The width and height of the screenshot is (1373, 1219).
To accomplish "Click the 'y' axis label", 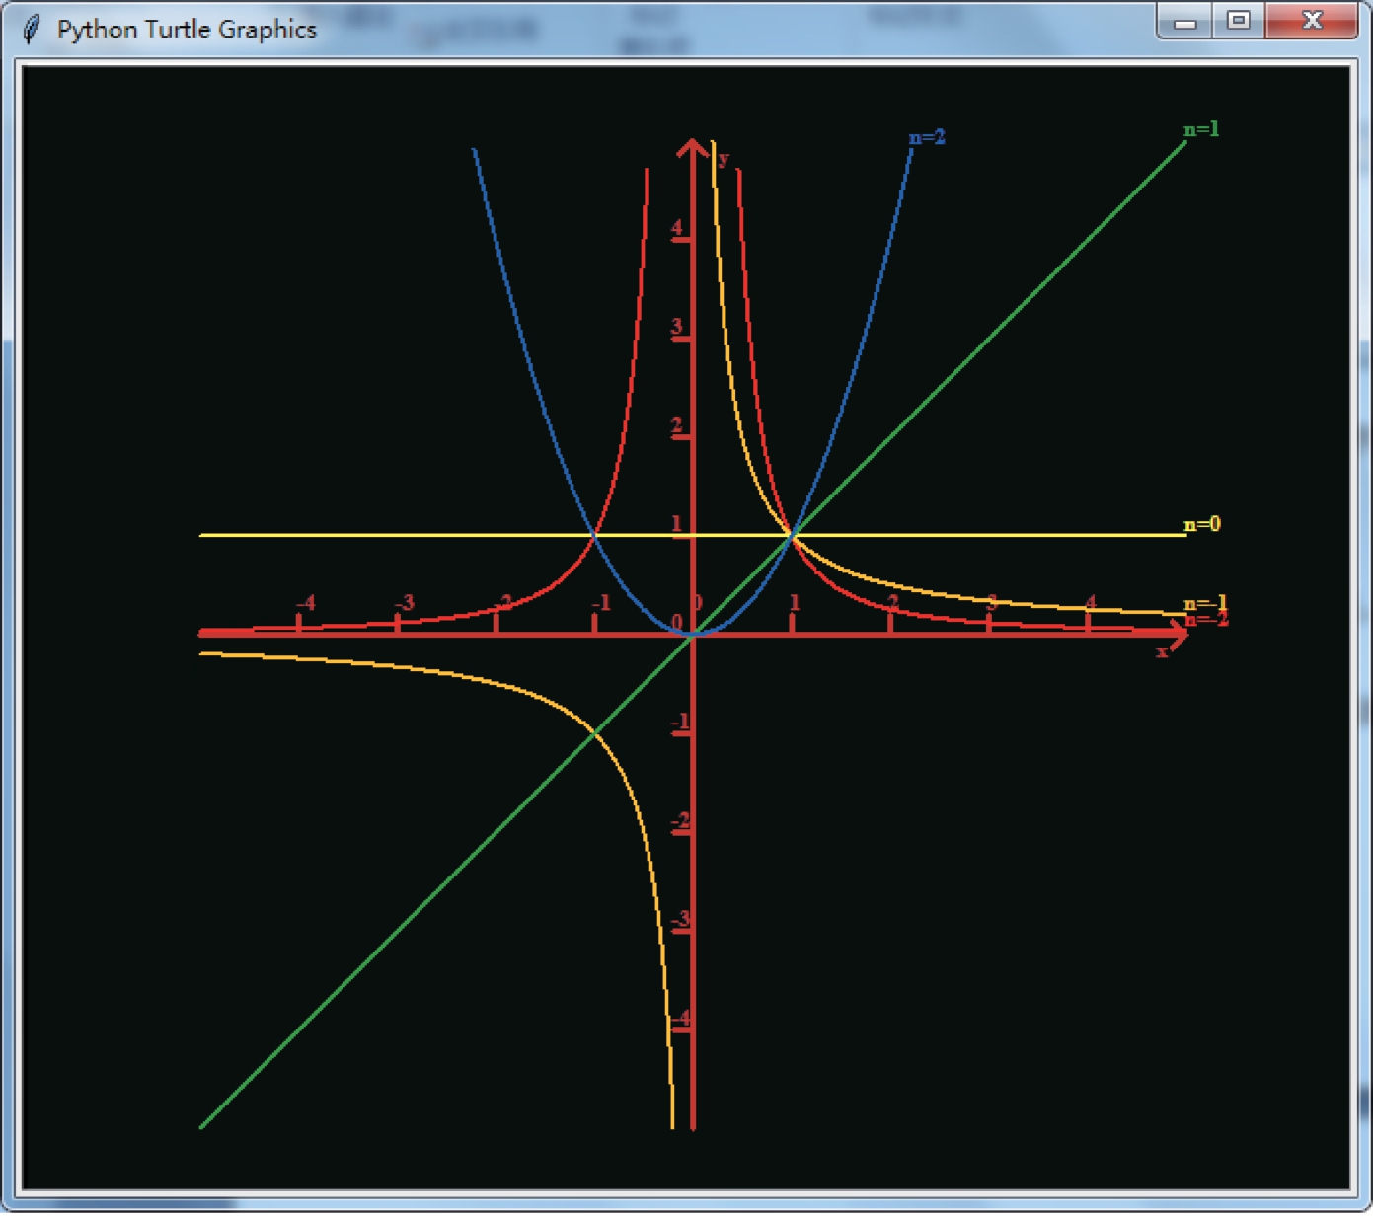I will pos(724,160).
